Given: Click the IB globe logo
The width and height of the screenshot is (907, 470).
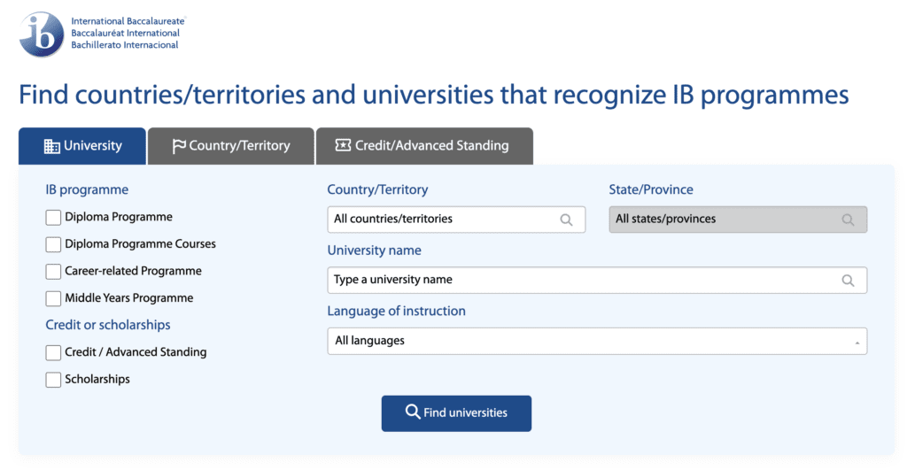Looking at the screenshot, I should click(x=42, y=35).
